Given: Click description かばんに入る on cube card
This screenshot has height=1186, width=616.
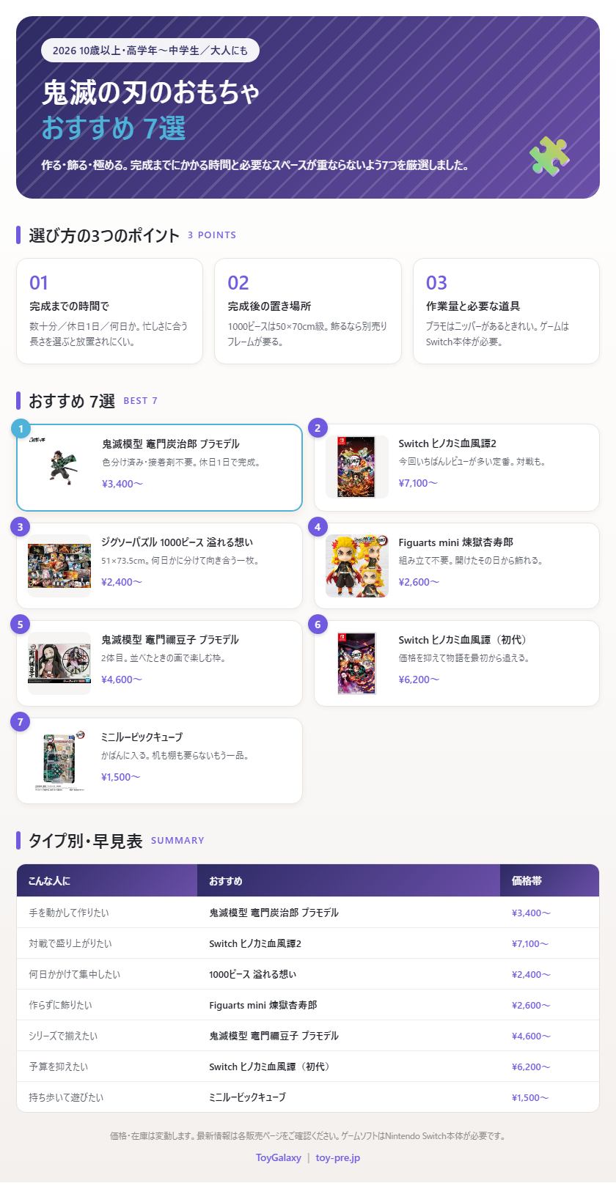Looking at the screenshot, I should [x=175, y=756].
